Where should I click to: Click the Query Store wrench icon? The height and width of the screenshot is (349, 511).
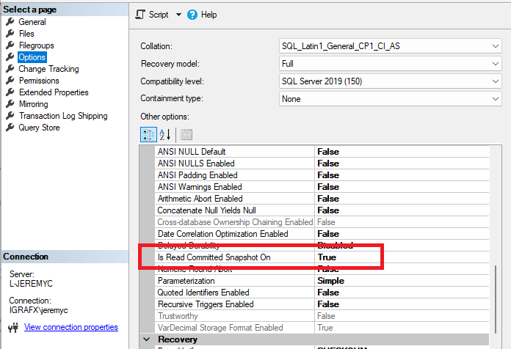(x=10, y=128)
